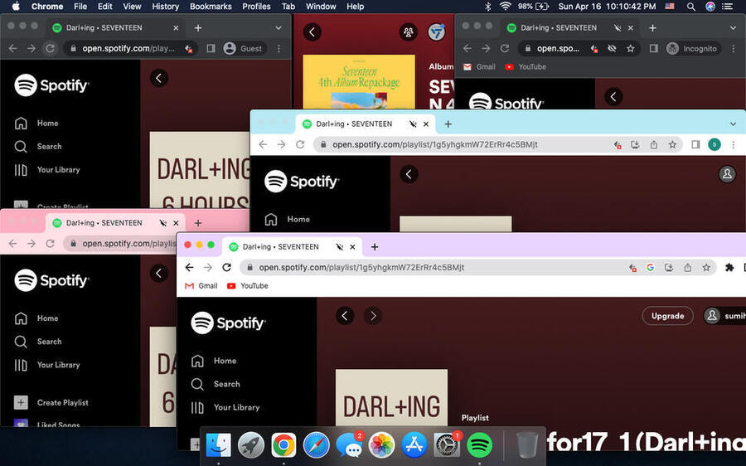Click the Extensions puzzle icon in the purple window
Screen dimensions: 746x466
coord(729,268)
